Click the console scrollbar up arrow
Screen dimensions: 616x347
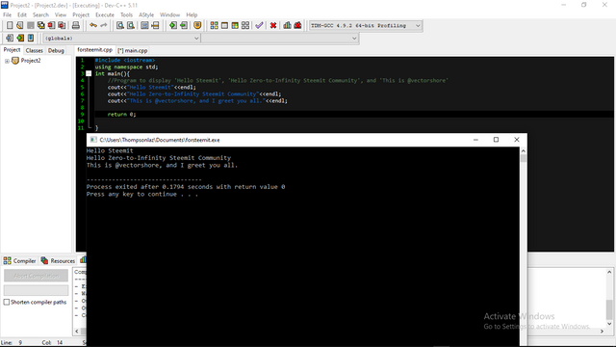[524, 150]
